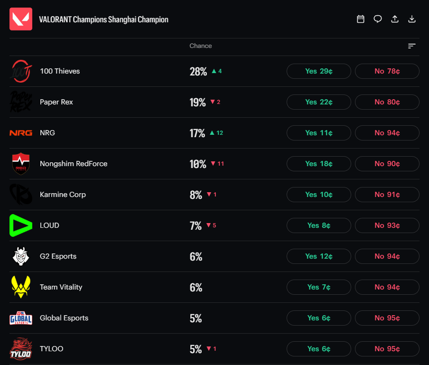The image size is (429, 365).
Task: Click the 17% chance value
Action: pyautogui.click(x=197, y=133)
